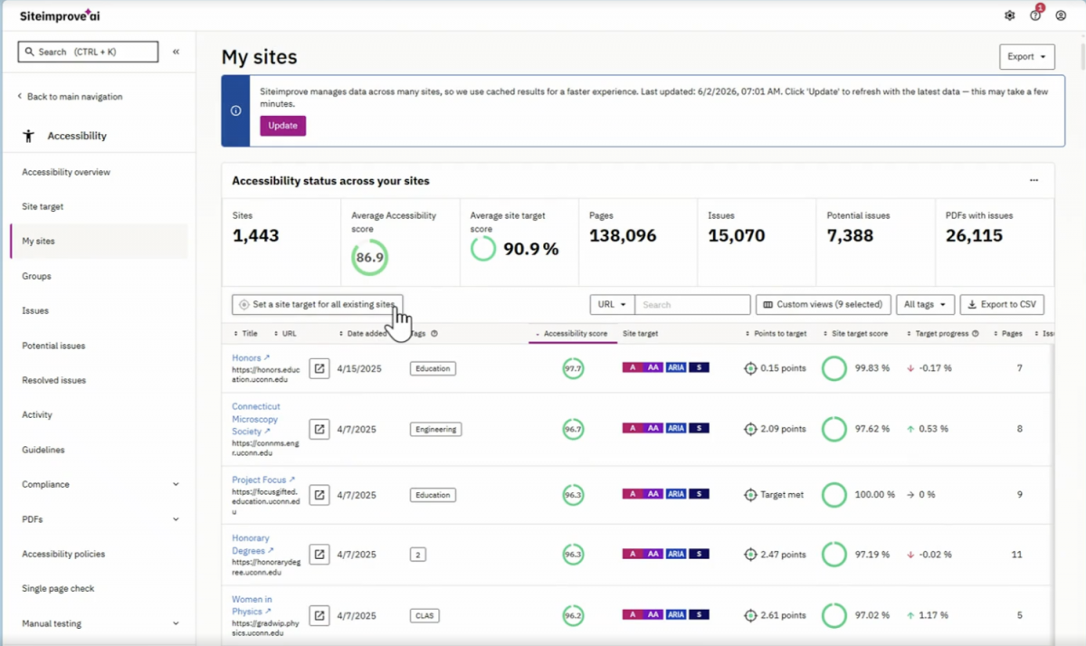This screenshot has height=646, width=1086.
Task: Click the purple Update button
Action: click(282, 126)
